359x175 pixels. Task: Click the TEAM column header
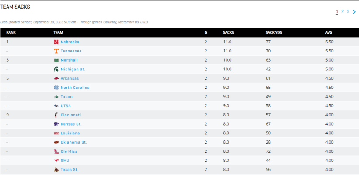click(x=58, y=33)
